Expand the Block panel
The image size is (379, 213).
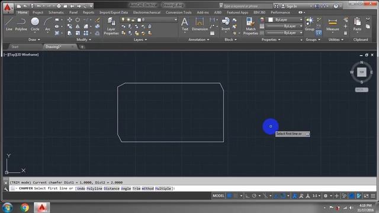pyautogui.click(x=230, y=40)
